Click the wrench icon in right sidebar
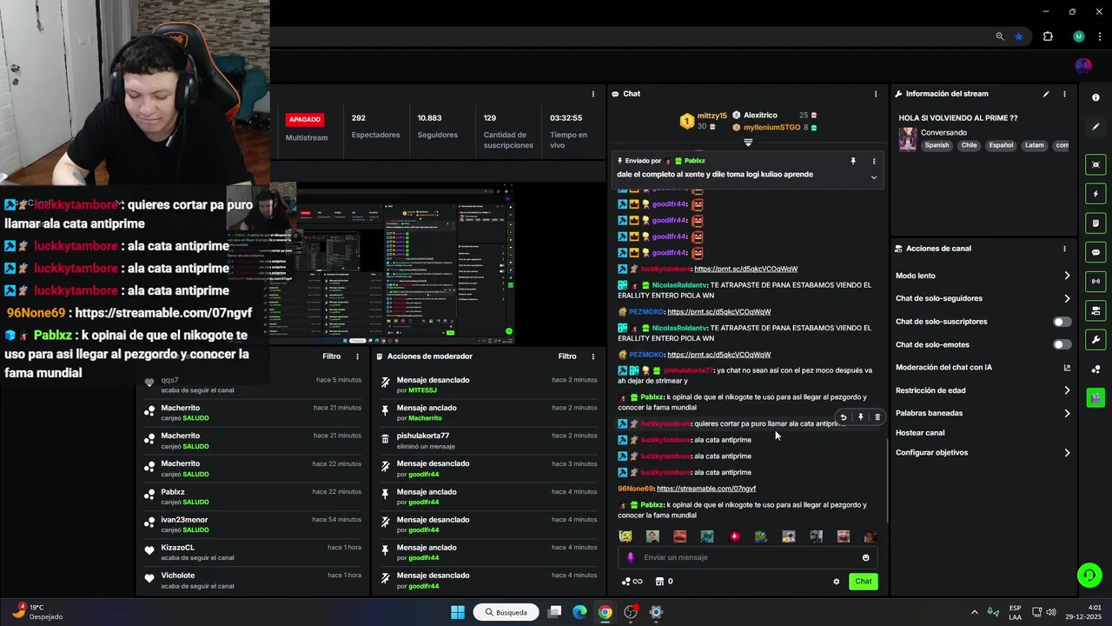The height and width of the screenshot is (626, 1112). coord(1095,340)
